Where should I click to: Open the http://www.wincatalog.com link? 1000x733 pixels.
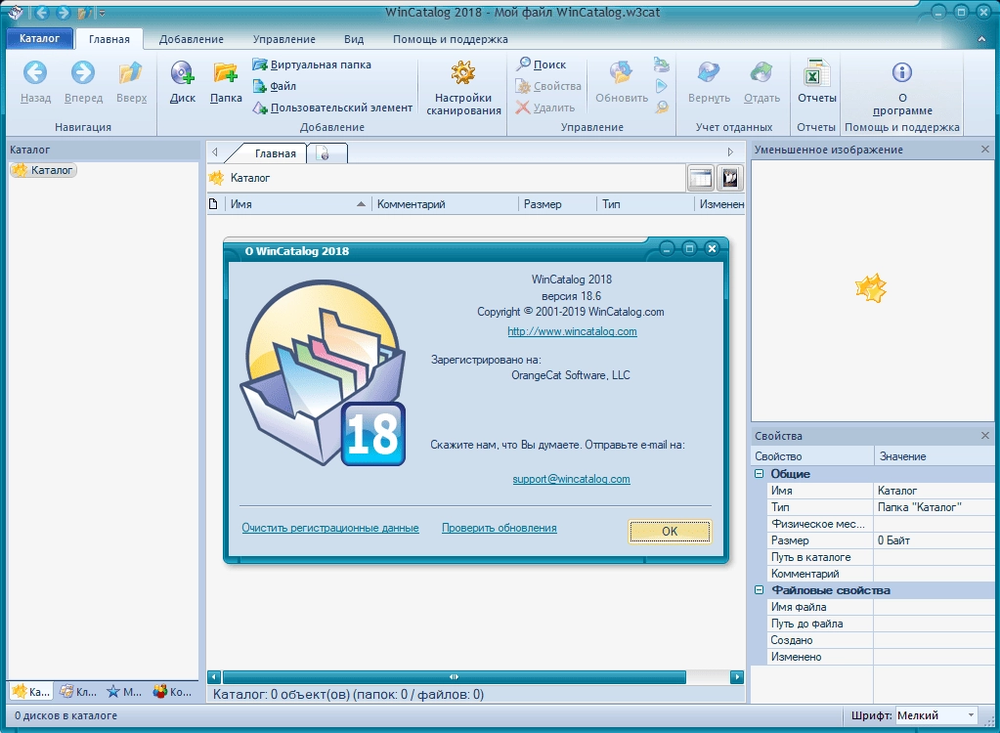pyautogui.click(x=572, y=331)
